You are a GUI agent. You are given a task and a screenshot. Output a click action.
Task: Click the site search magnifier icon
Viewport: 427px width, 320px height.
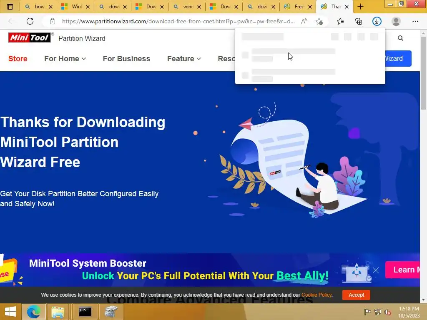(400, 38)
